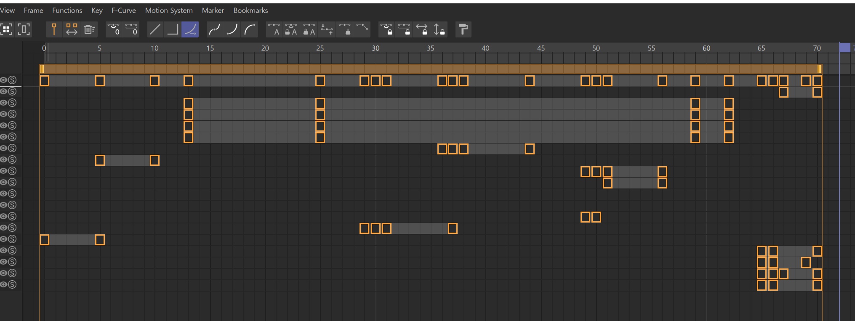Click the orange Create Marker pin icon
Image resolution: width=855 pixels, height=321 pixels.
tap(54, 29)
